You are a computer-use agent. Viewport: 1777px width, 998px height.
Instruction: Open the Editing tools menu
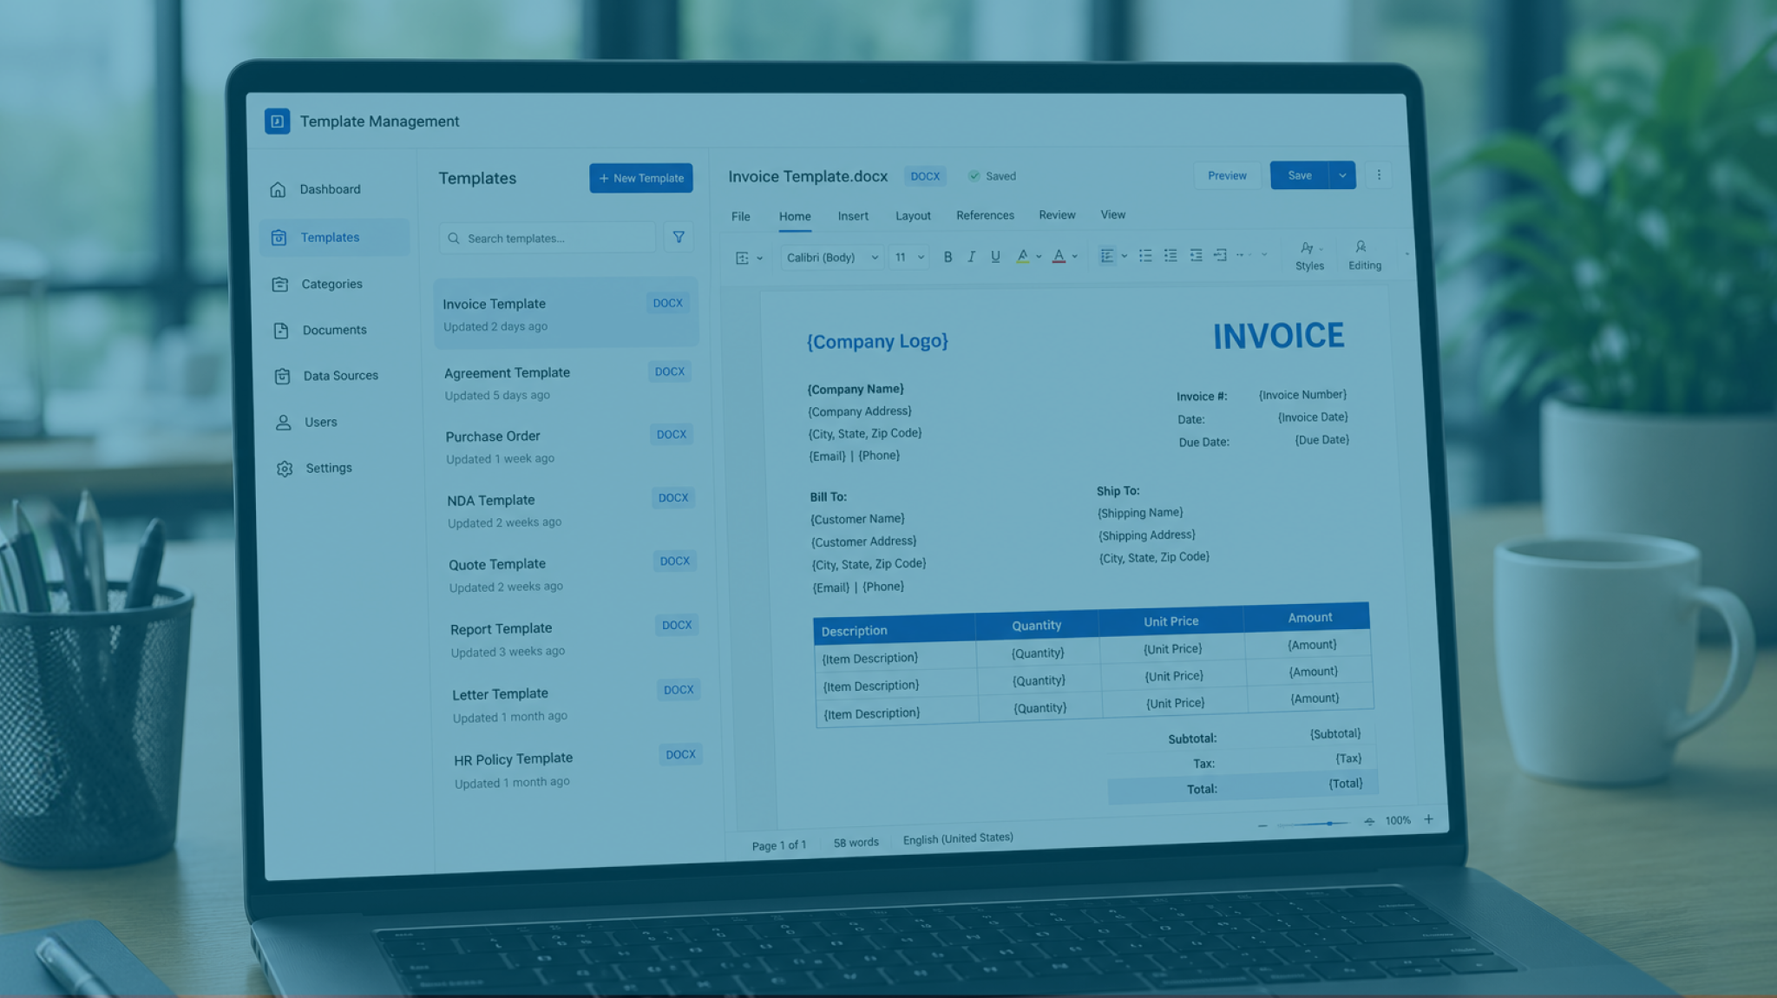point(1364,256)
